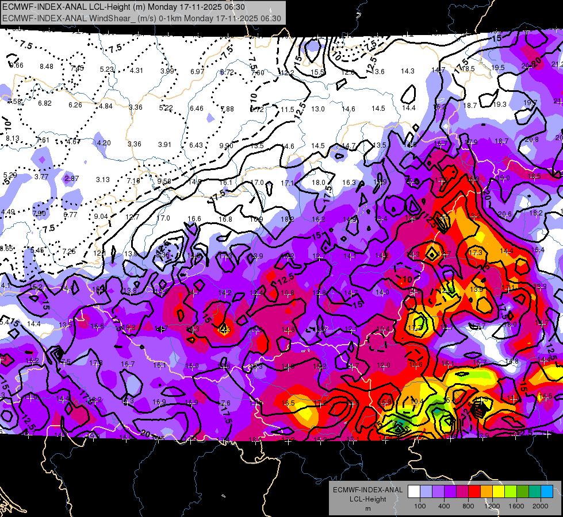Screen dimensions: 563x517
Task: Click the white legend swatch below 100
Action: tap(414, 491)
